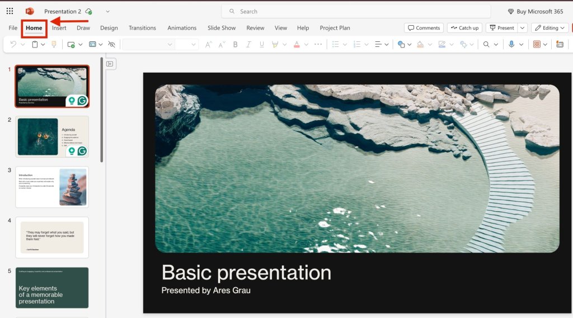Click the rightmost ribbon slide icon
Viewport: 573px width, 318px height.
(560, 44)
